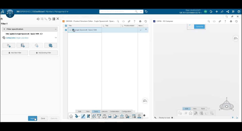The image size is (242, 131).
Task: Select the pencil Edit icon in ENOVIA toolbar
Action: [83, 116]
